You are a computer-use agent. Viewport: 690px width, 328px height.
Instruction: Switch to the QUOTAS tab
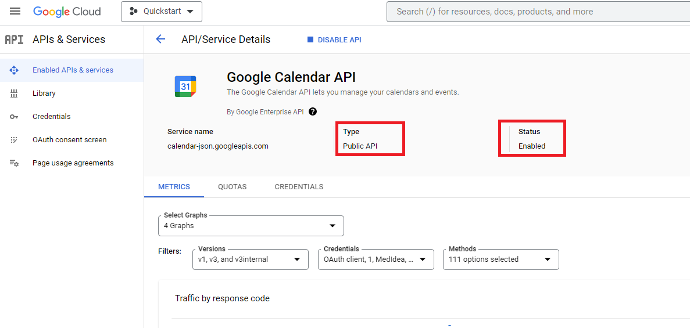pyautogui.click(x=233, y=187)
